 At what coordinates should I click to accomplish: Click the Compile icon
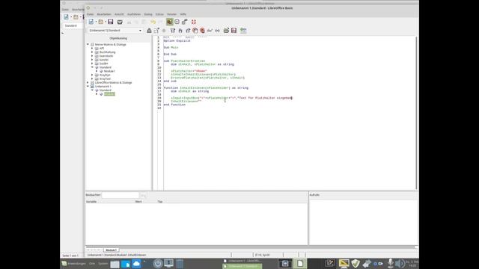(149, 31)
